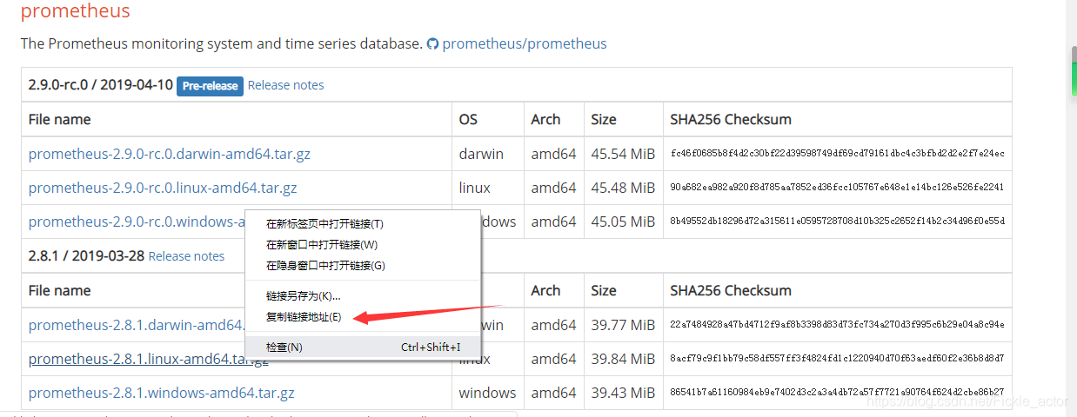Click the 2.9.0-rc.0 / 2019-04-10 release title
Screen dimensions: 1077x417
click(x=100, y=85)
